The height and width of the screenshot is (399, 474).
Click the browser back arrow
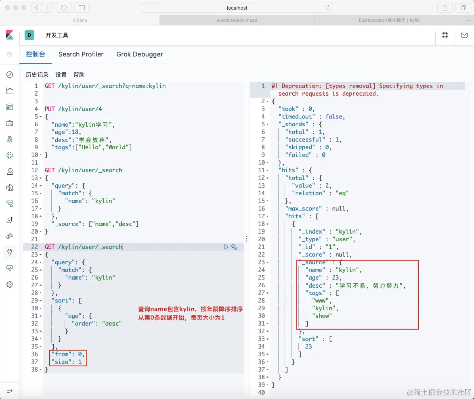click(x=37, y=8)
